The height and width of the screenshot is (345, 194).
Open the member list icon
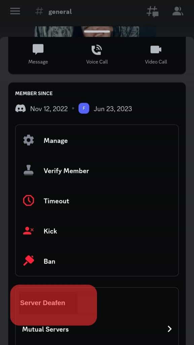point(177,11)
